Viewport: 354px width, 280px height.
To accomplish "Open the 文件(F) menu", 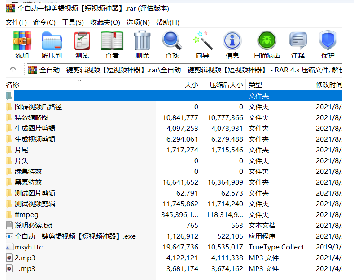I will [16, 22].
